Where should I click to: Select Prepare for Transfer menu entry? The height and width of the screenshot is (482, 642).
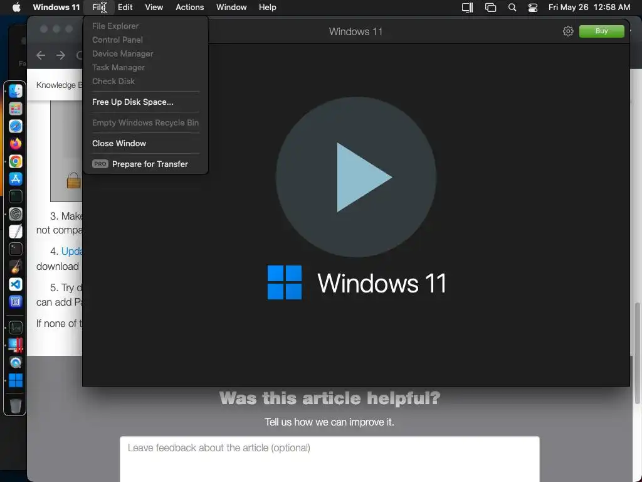(145, 164)
